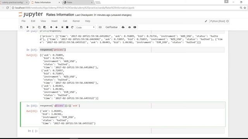248x139 pixels.
Task: Reload the browser page
Action: point(7,8)
